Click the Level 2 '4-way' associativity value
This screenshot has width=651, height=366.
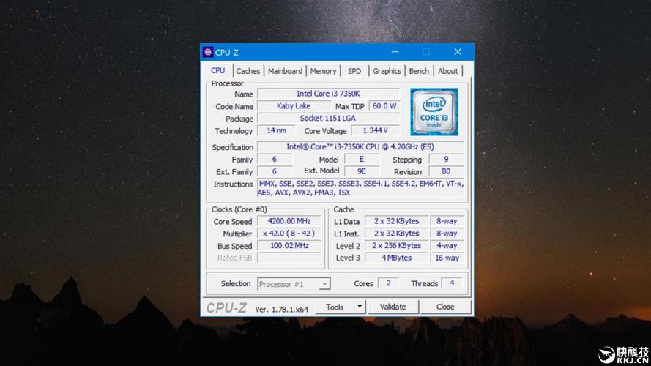coord(447,246)
